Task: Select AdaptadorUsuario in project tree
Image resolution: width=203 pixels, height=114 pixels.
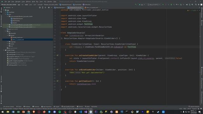Action: (18, 19)
